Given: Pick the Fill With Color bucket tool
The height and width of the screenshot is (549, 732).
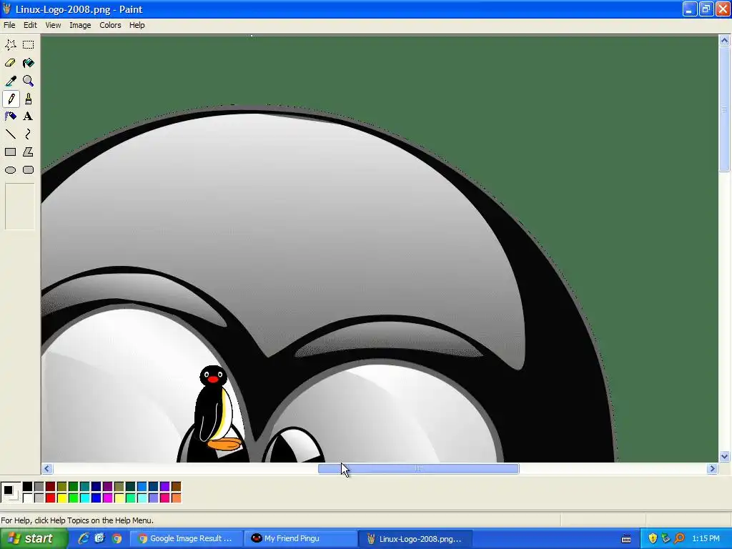Looking at the screenshot, I should (28, 63).
